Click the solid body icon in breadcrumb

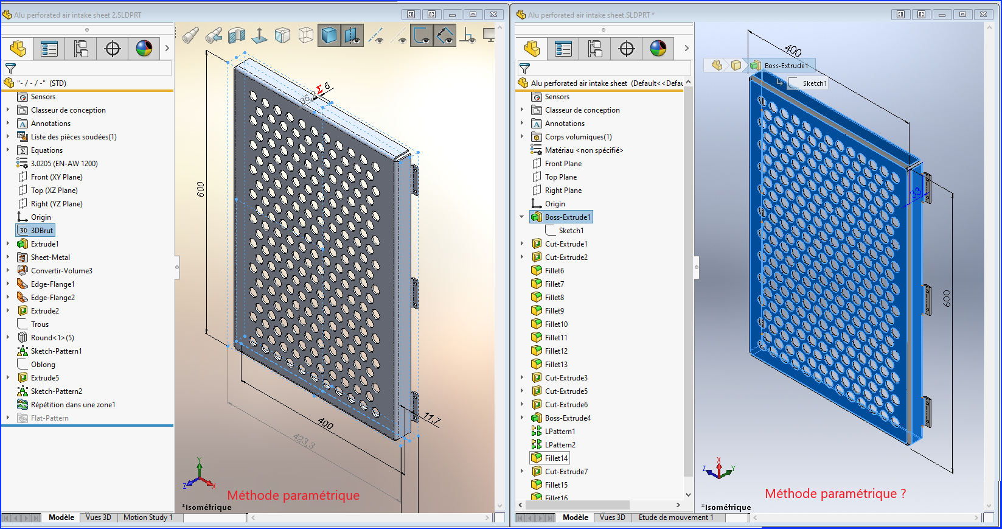tap(736, 65)
